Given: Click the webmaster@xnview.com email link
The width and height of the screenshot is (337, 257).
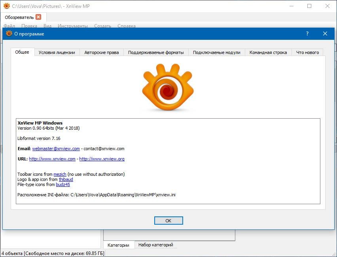Looking at the screenshot, I should click(56, 149).
